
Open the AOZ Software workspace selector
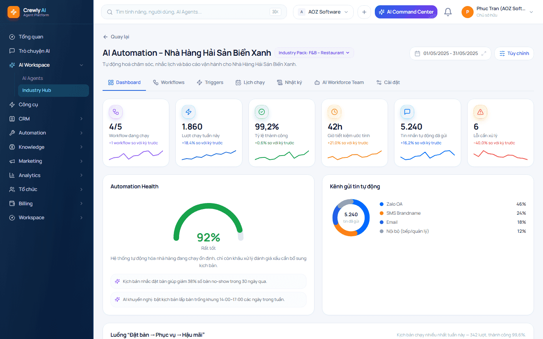click(x=323, y=12)
